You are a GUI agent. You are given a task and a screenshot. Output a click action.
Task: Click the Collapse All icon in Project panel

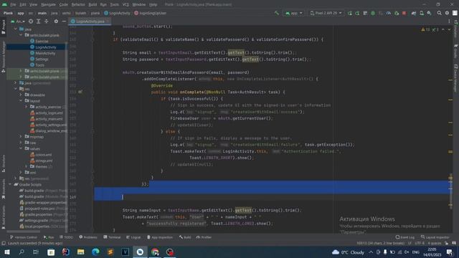46,21
